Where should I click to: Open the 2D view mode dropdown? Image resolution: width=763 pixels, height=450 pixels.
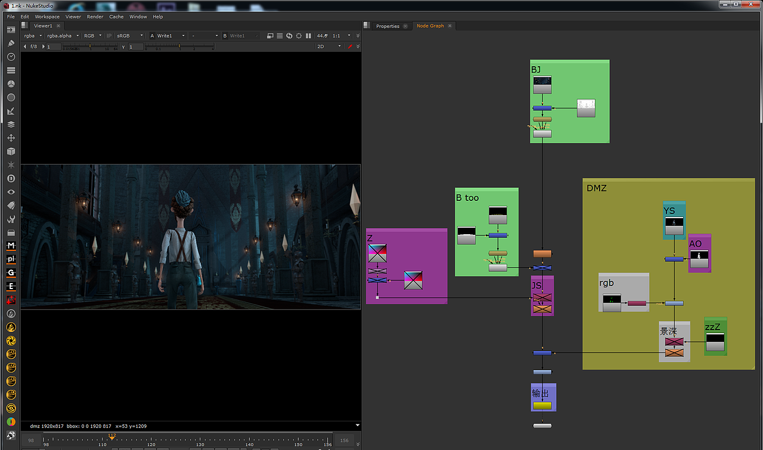click(x=329, y=46)
